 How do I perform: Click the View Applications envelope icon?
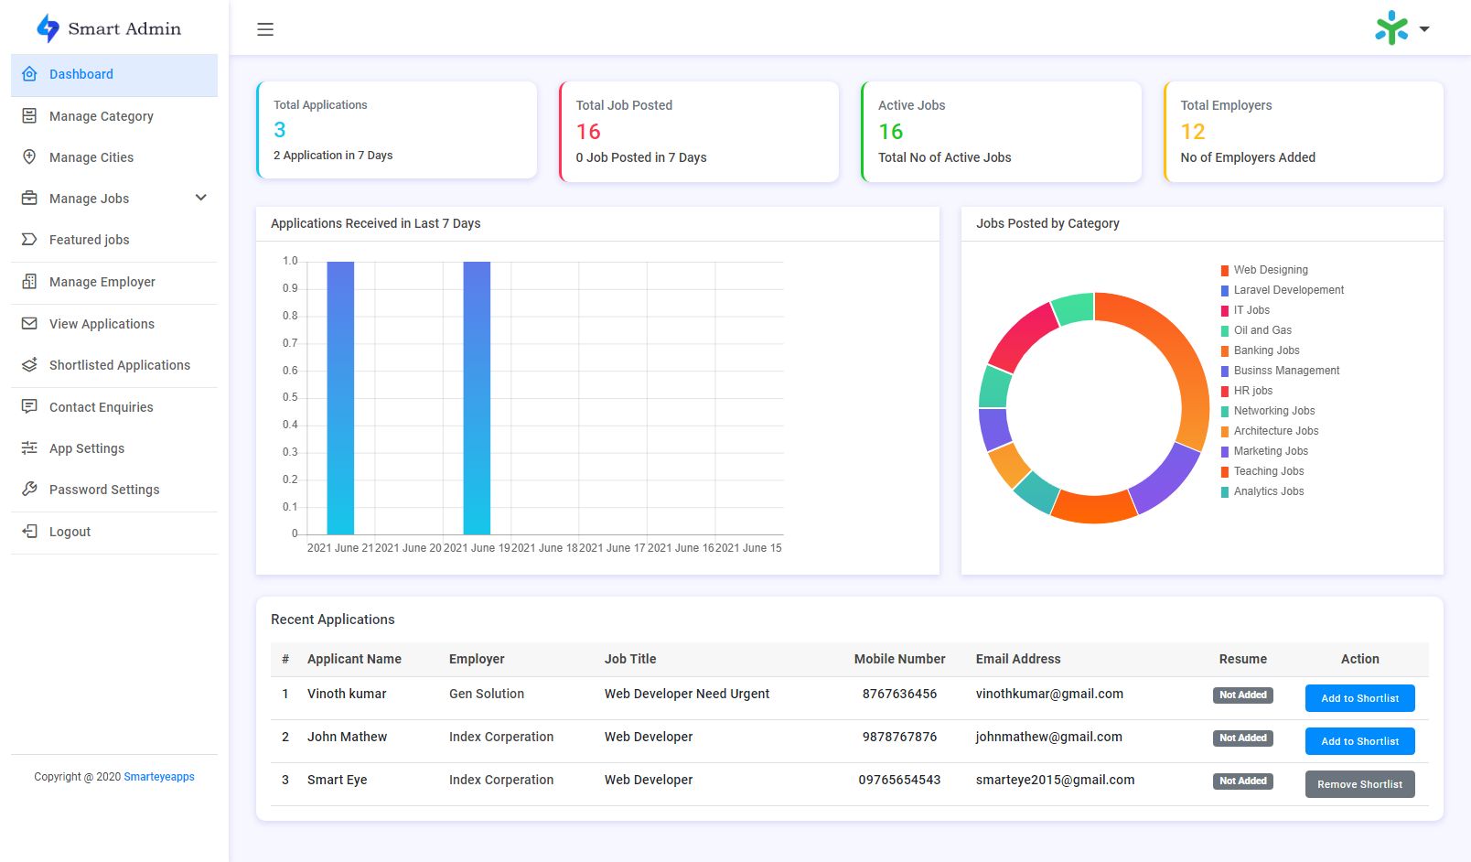click(29, 324)
